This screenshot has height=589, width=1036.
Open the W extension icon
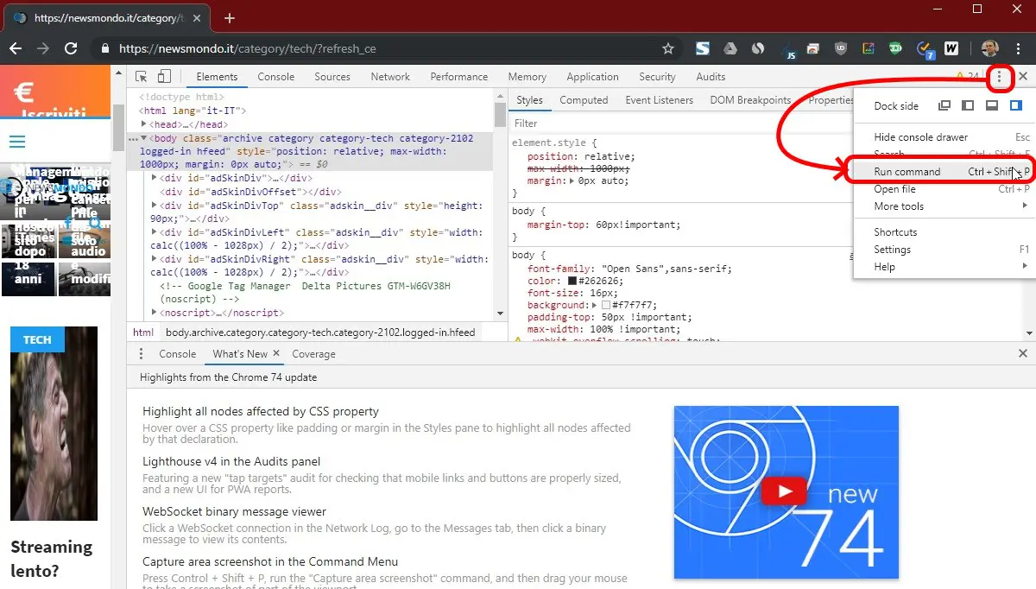click(x=951, y=49)
